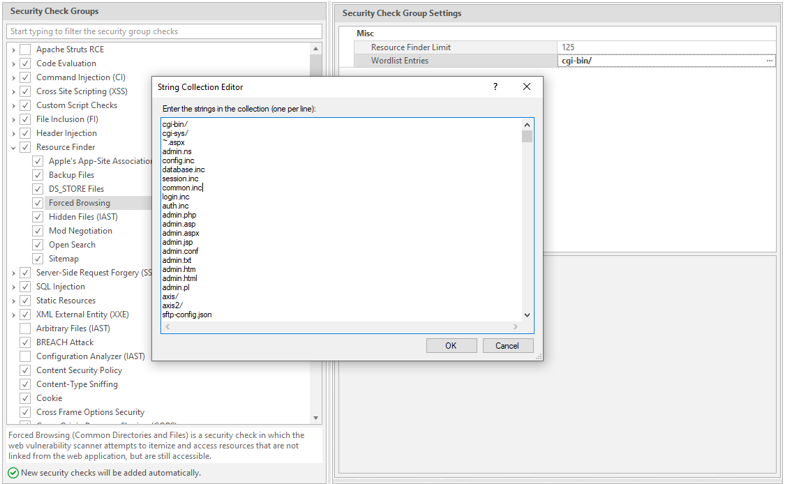Collapse the Resource Finder group
The image size is (785, 484).
13,146
